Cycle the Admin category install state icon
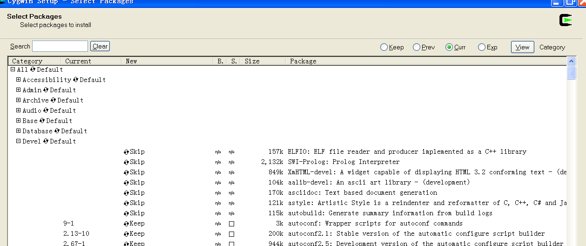Viewport: 586px width, 246px height. point(46,90)
